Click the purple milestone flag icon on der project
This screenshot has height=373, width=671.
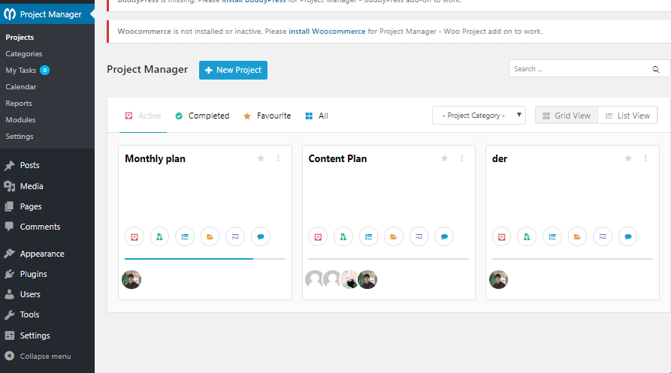pos(603,236)
